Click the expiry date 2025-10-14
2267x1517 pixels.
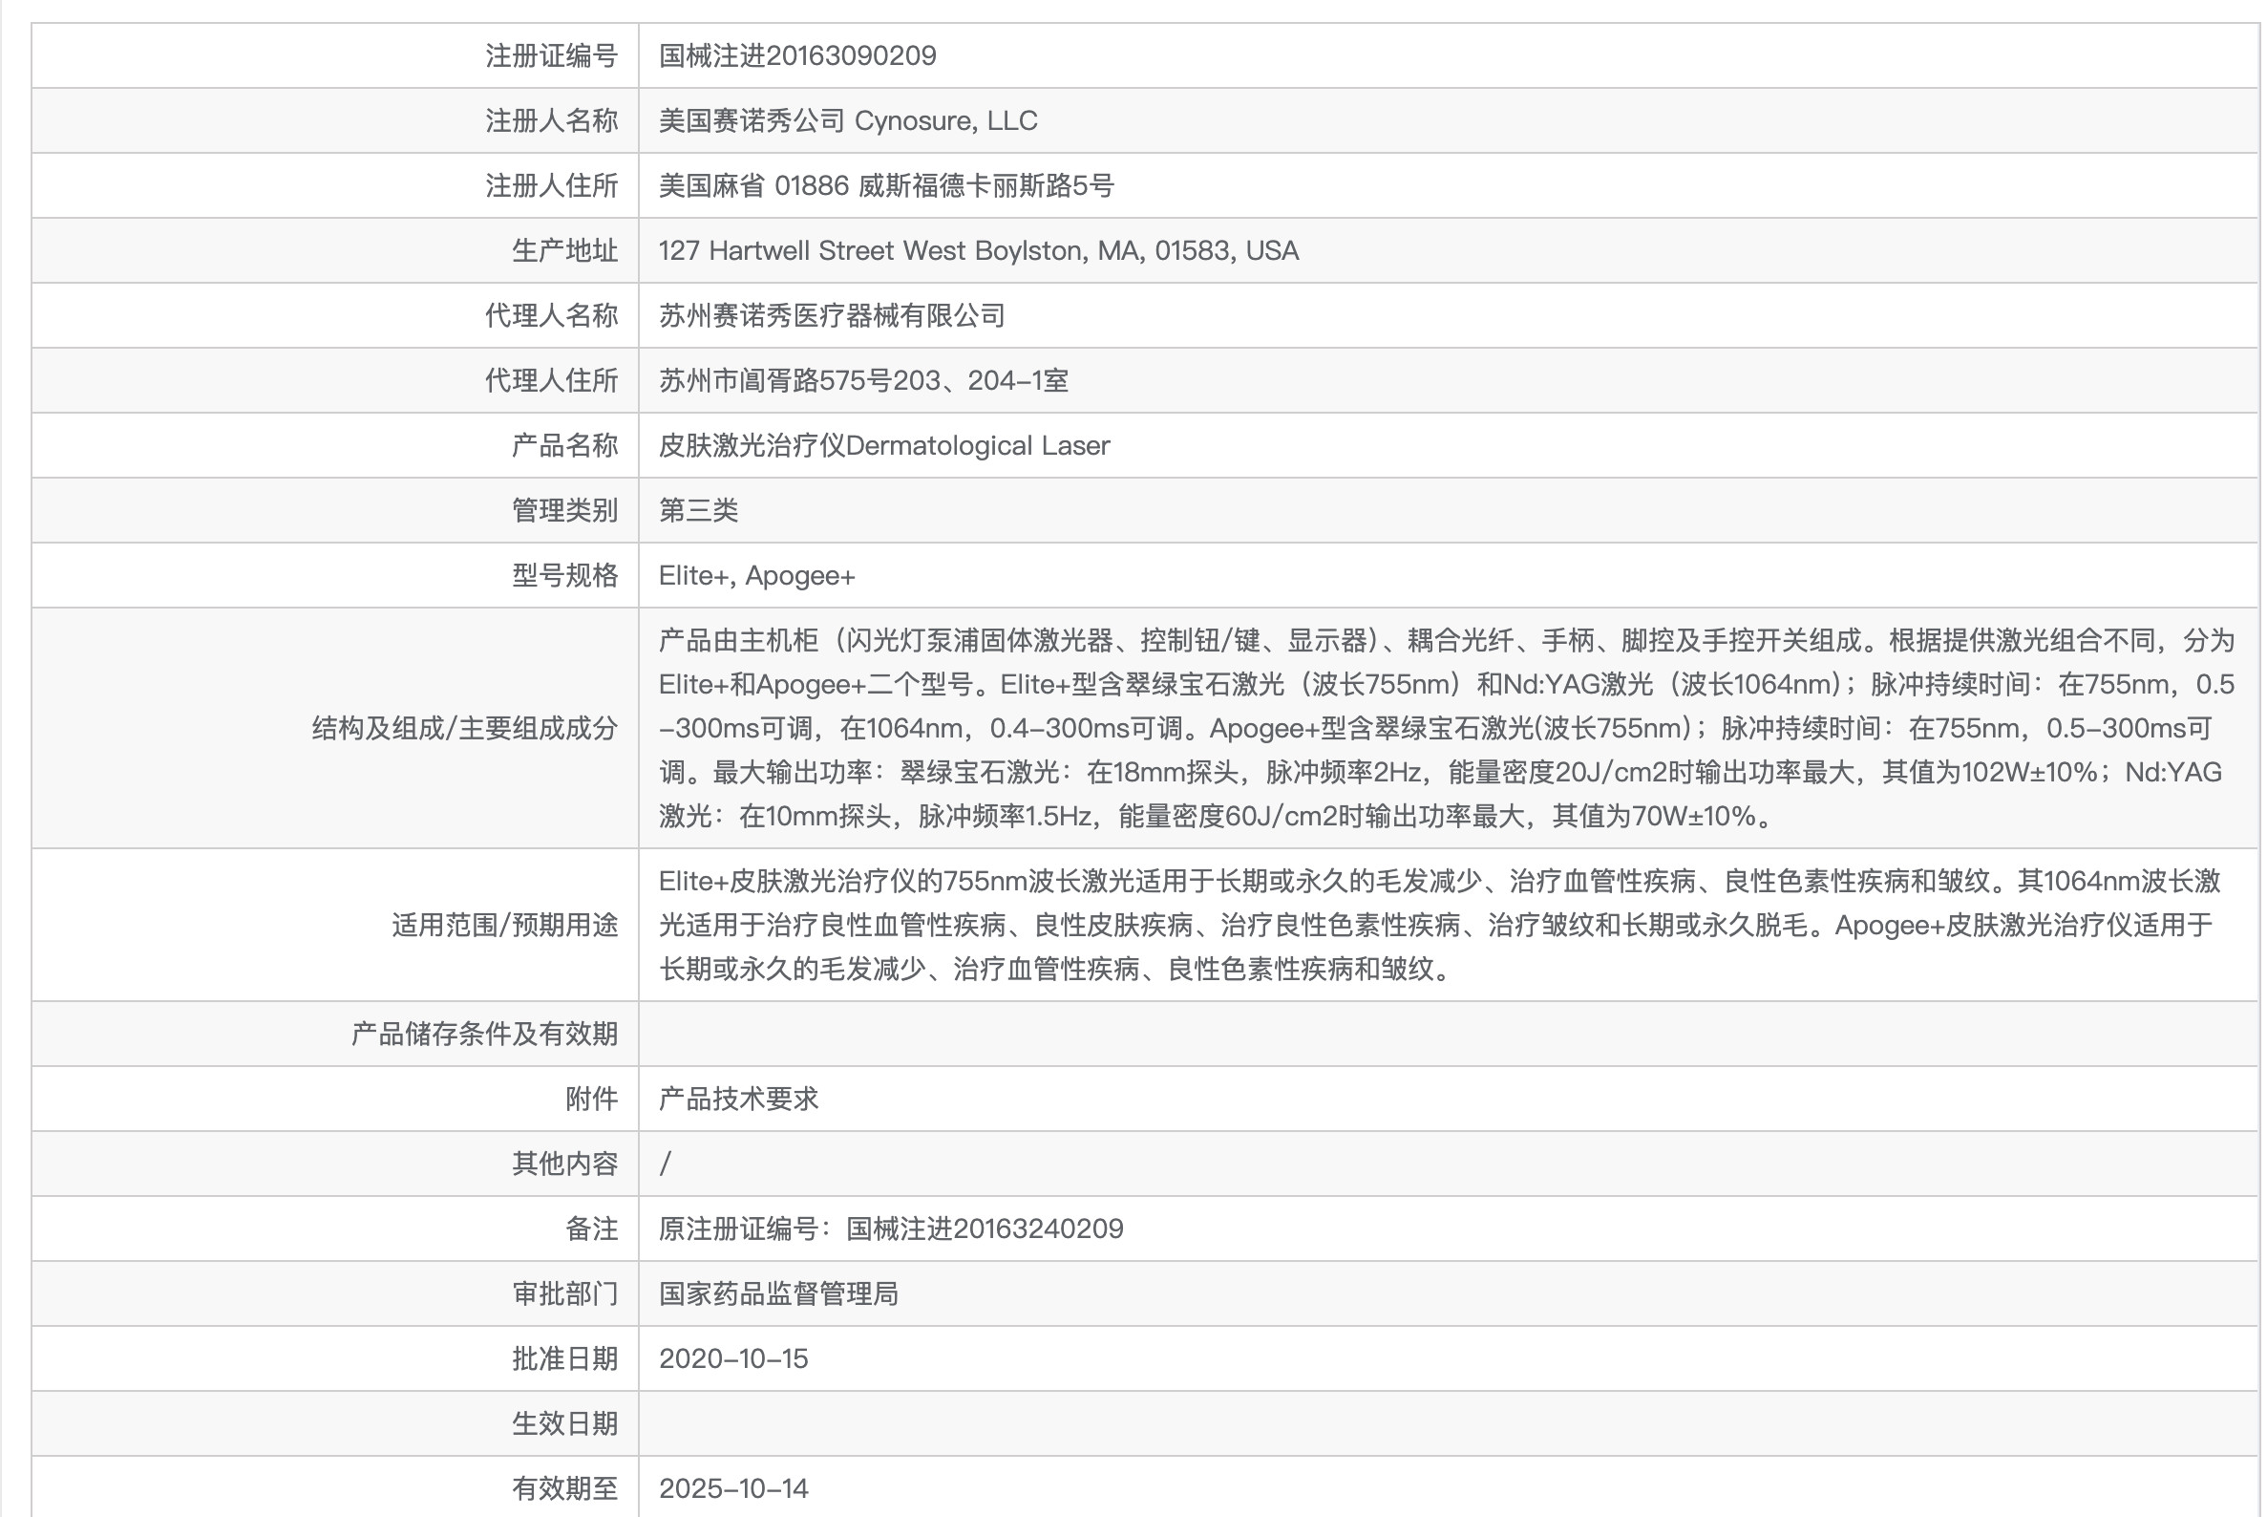click(733, 1488)
